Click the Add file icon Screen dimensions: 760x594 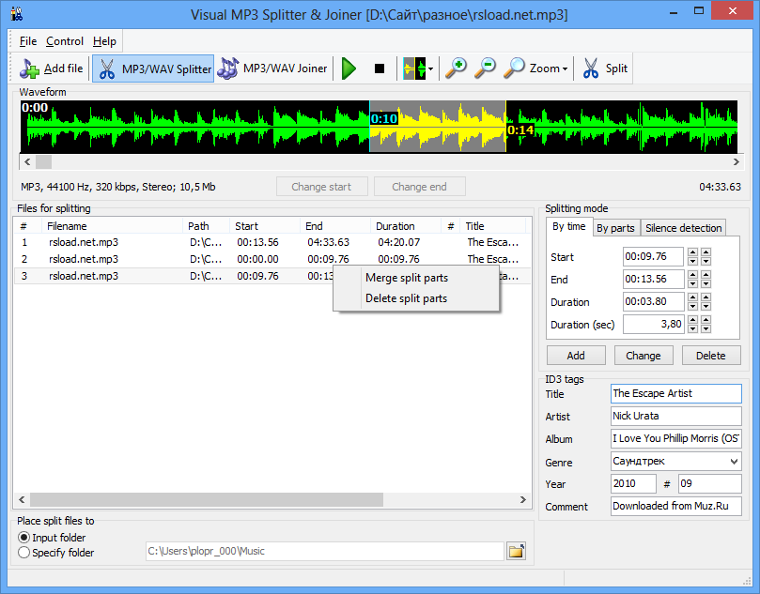coord(29,68)
